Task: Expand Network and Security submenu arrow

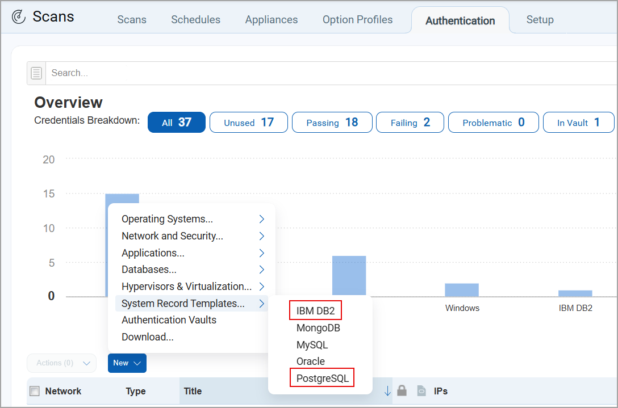Action: tap(262, 236)
